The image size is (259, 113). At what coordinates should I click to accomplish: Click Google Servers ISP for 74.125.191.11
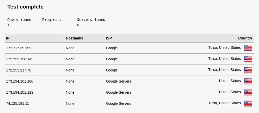tap(118, 103)
